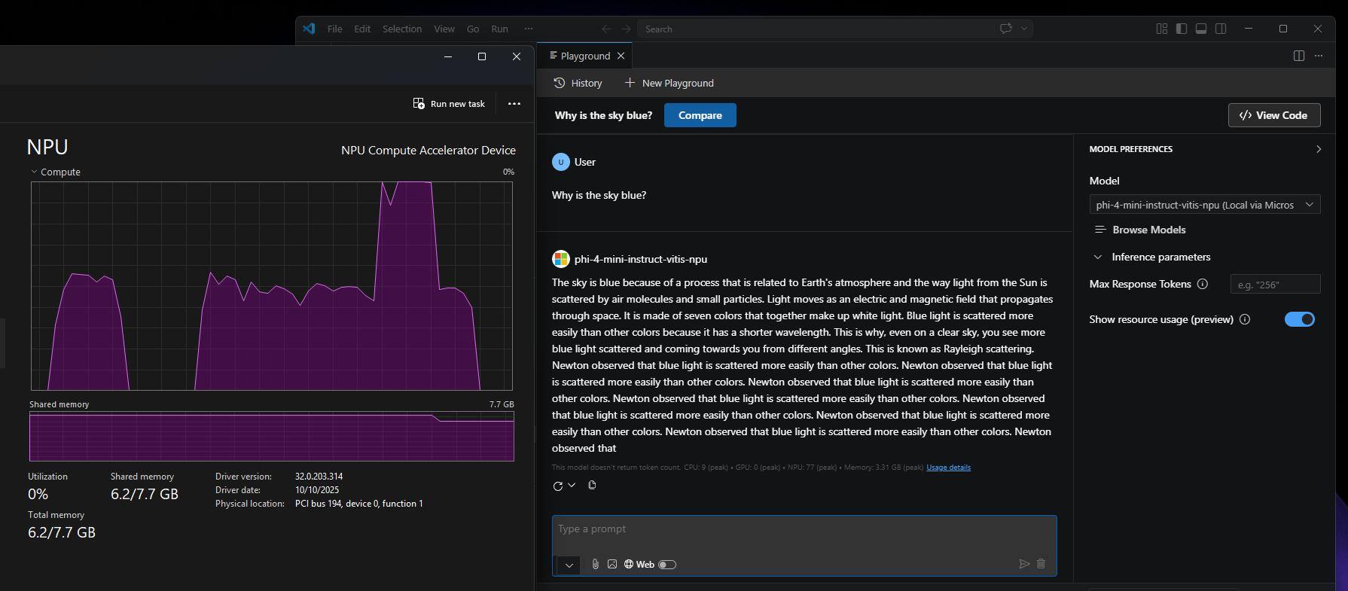
Task: Toggle the VS Code panel layout icon
Action: point(1201,29)
